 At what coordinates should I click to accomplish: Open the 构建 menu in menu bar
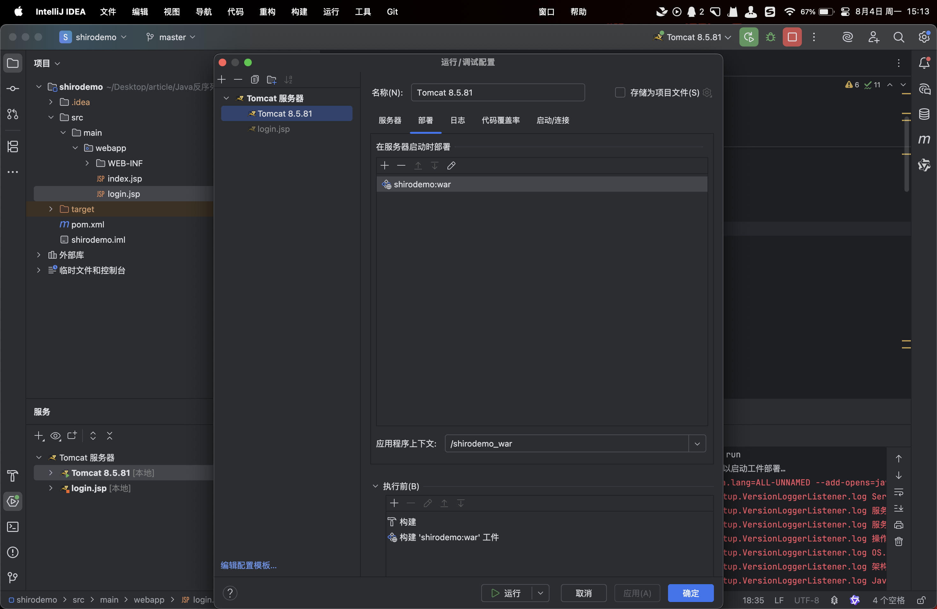click(299, 12)
